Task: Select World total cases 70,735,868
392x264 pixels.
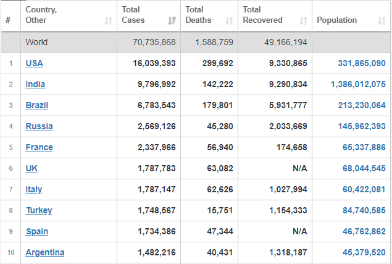Action: coord(154,42)
